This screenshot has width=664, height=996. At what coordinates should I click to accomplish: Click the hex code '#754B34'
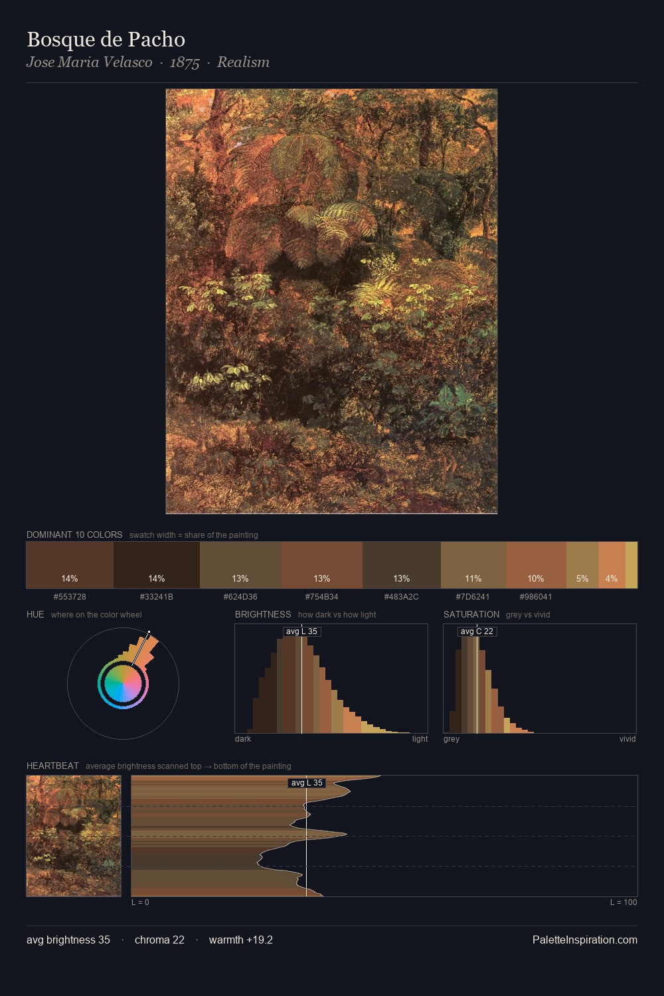click(322, 596)
